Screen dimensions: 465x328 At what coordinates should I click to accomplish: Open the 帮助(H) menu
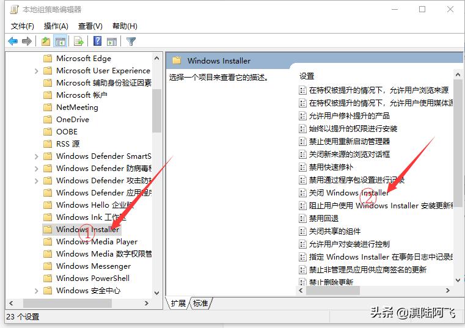click(x=125, y=26)
